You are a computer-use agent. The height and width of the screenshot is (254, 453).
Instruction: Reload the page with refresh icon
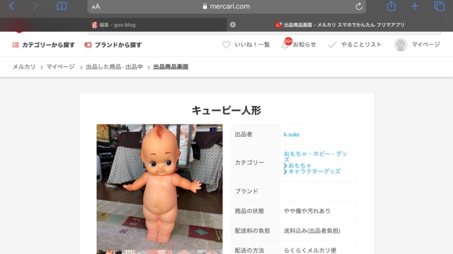[x=359, y=7]
